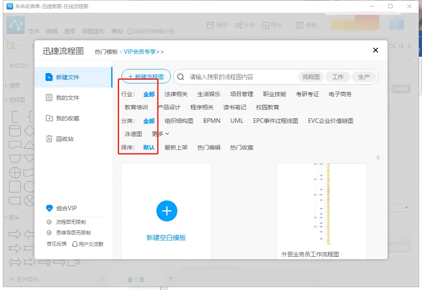Click the 更多图形 button in main window
This screenshot has height=290, width=422.
coord(25,279)
